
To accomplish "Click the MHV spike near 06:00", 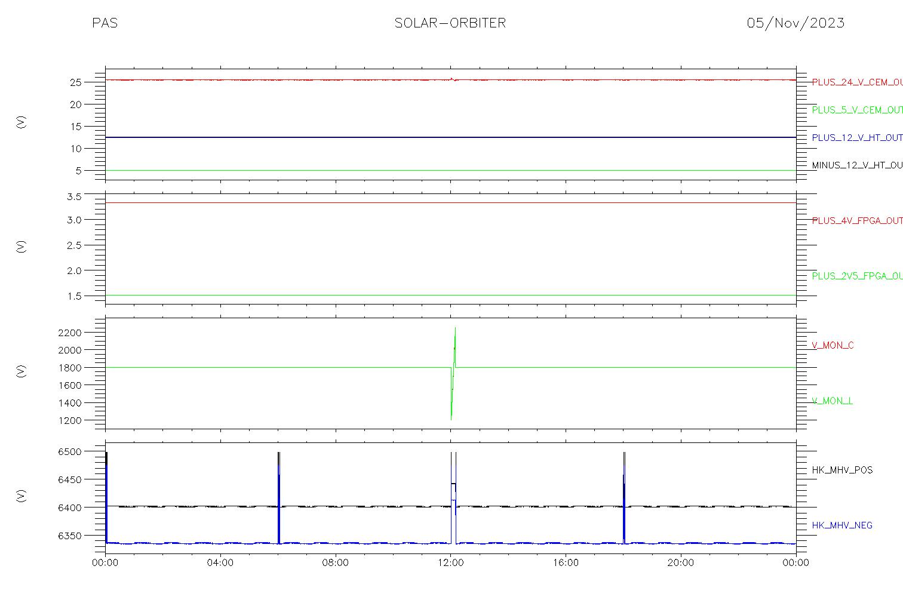I will point(279,498).
